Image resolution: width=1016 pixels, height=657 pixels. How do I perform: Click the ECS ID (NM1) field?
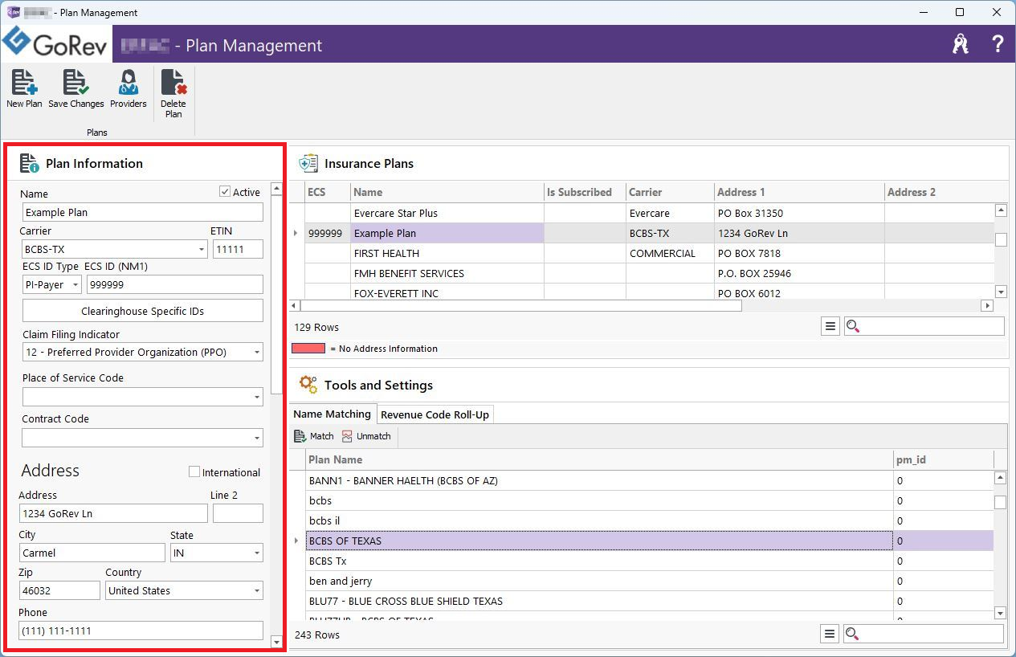[175, 284]
